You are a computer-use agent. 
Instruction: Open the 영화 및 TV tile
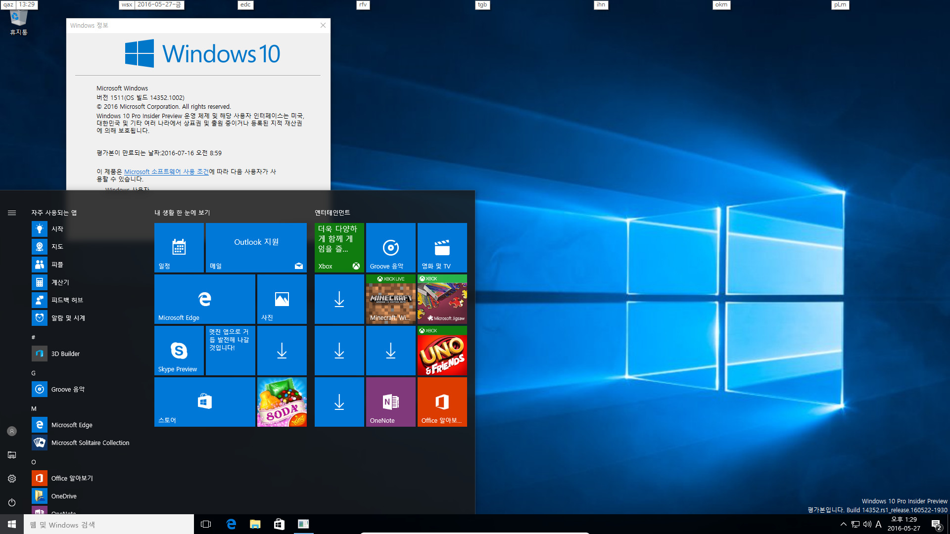(x=442, y=248)
